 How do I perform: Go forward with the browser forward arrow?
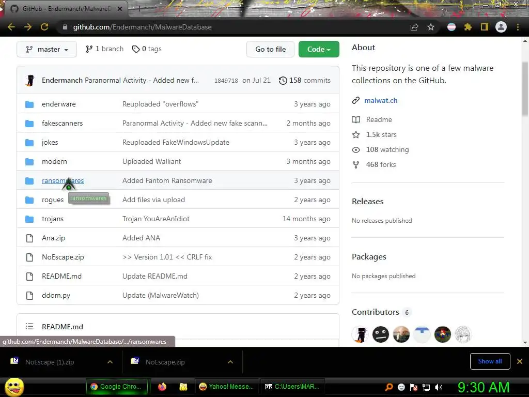(28, 27)
